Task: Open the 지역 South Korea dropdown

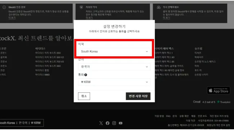Action: tap(114, 52)
